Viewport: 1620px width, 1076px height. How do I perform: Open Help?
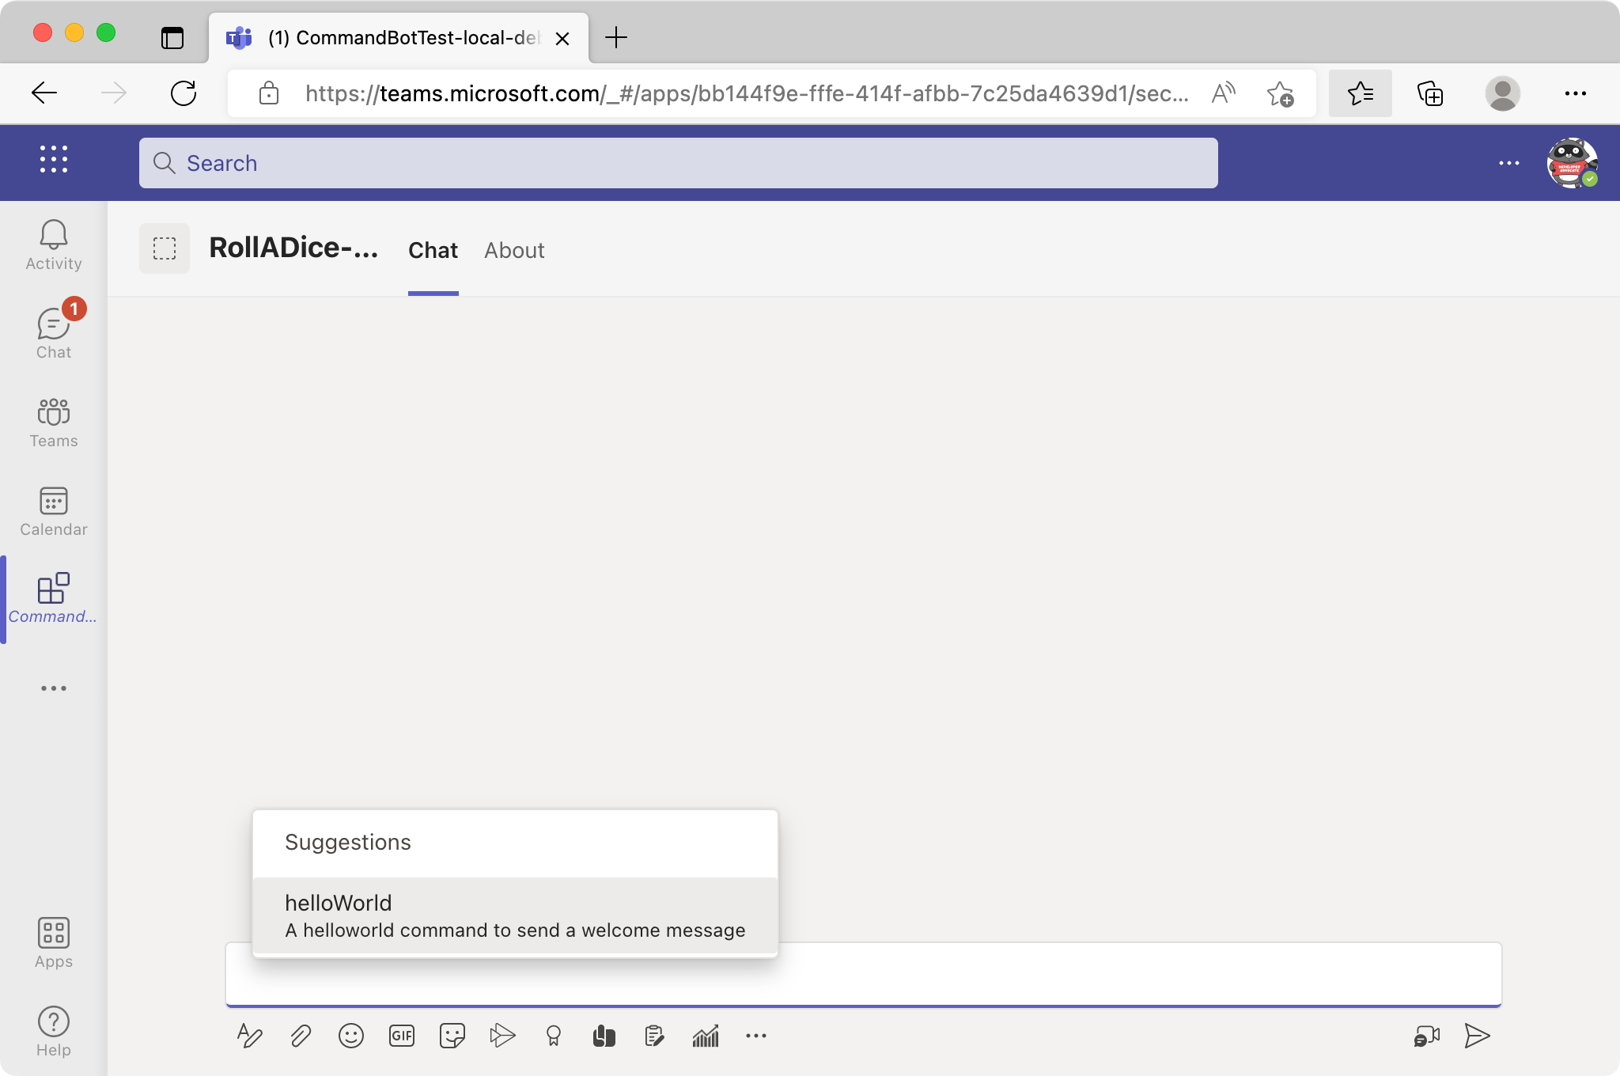pos(54,1032)
